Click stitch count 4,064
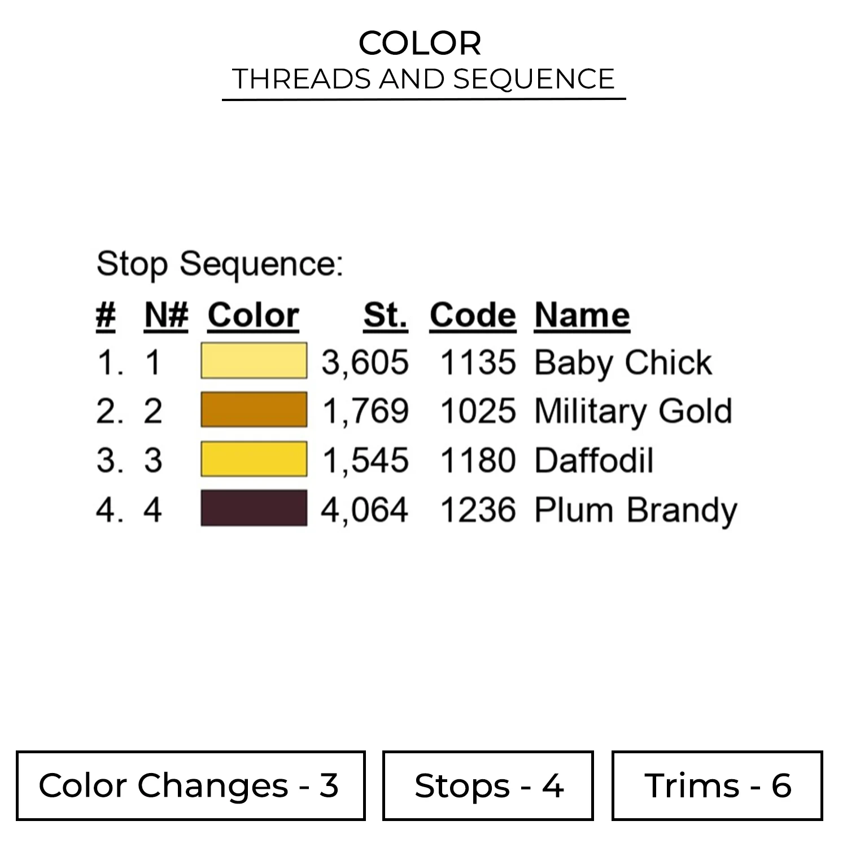 365,510
